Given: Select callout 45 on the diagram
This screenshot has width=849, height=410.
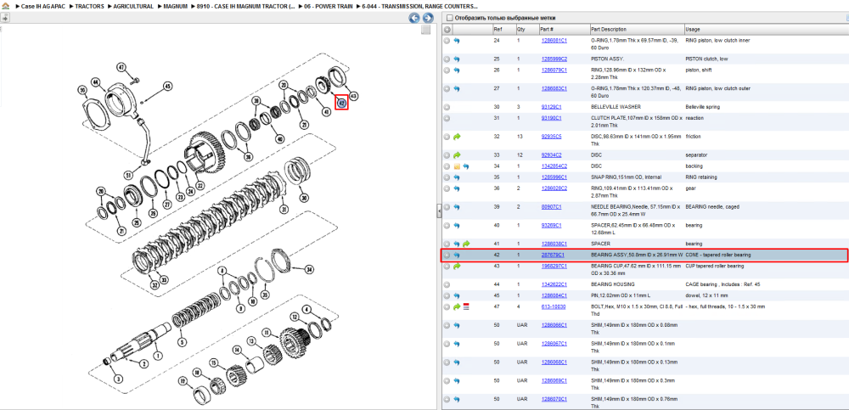Looking at the screenshot, I should 167,86.
